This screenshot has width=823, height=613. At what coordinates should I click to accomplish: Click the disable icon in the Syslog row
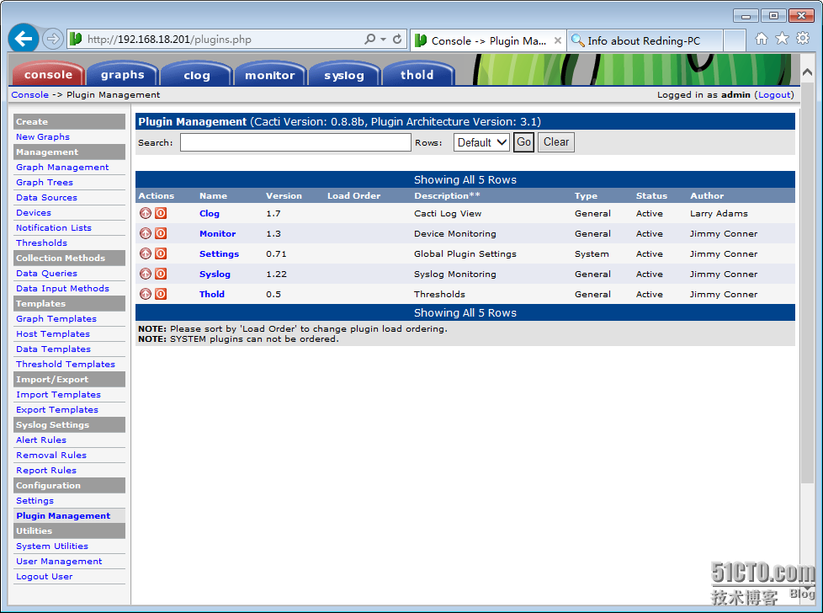click(161, 274)
